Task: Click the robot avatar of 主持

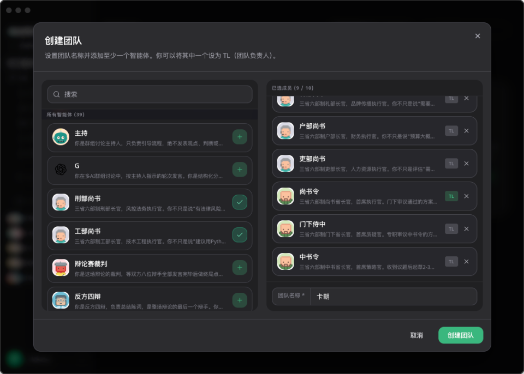Action: (61, 137)
